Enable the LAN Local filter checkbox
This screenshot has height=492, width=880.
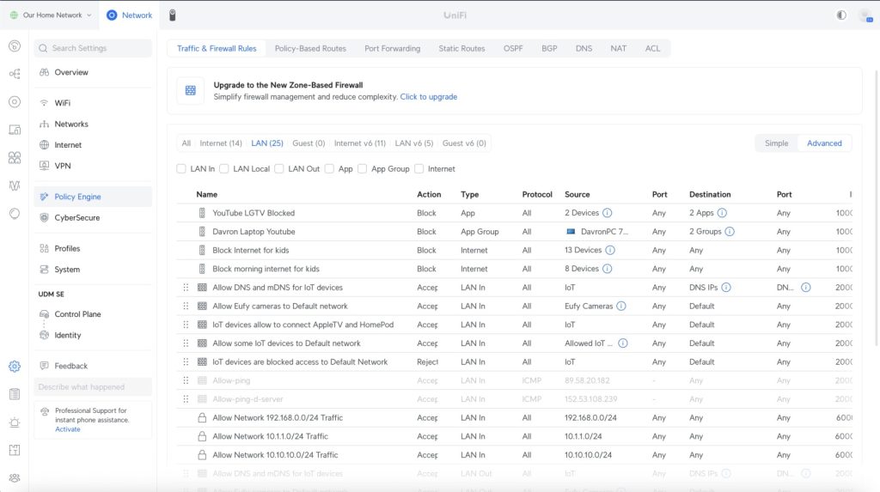click(x=224, y=169)
